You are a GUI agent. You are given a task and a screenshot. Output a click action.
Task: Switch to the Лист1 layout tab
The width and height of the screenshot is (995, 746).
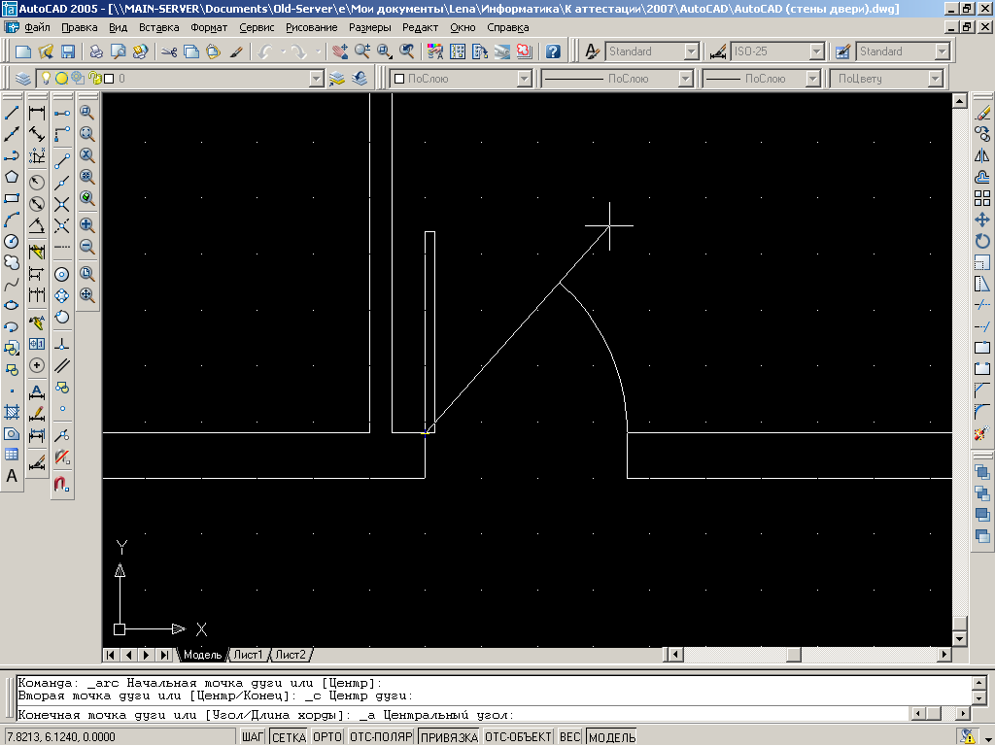coord(248,655)
